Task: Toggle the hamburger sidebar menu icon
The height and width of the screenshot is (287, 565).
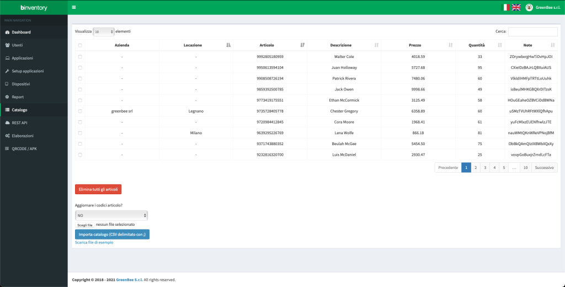Action: (x=73, y=7)
